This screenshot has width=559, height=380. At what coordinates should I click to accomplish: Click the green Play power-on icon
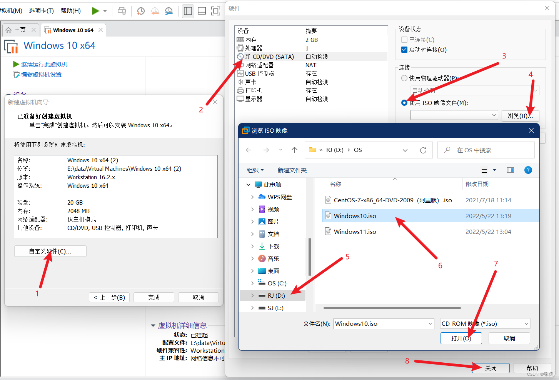pos(95,11)
